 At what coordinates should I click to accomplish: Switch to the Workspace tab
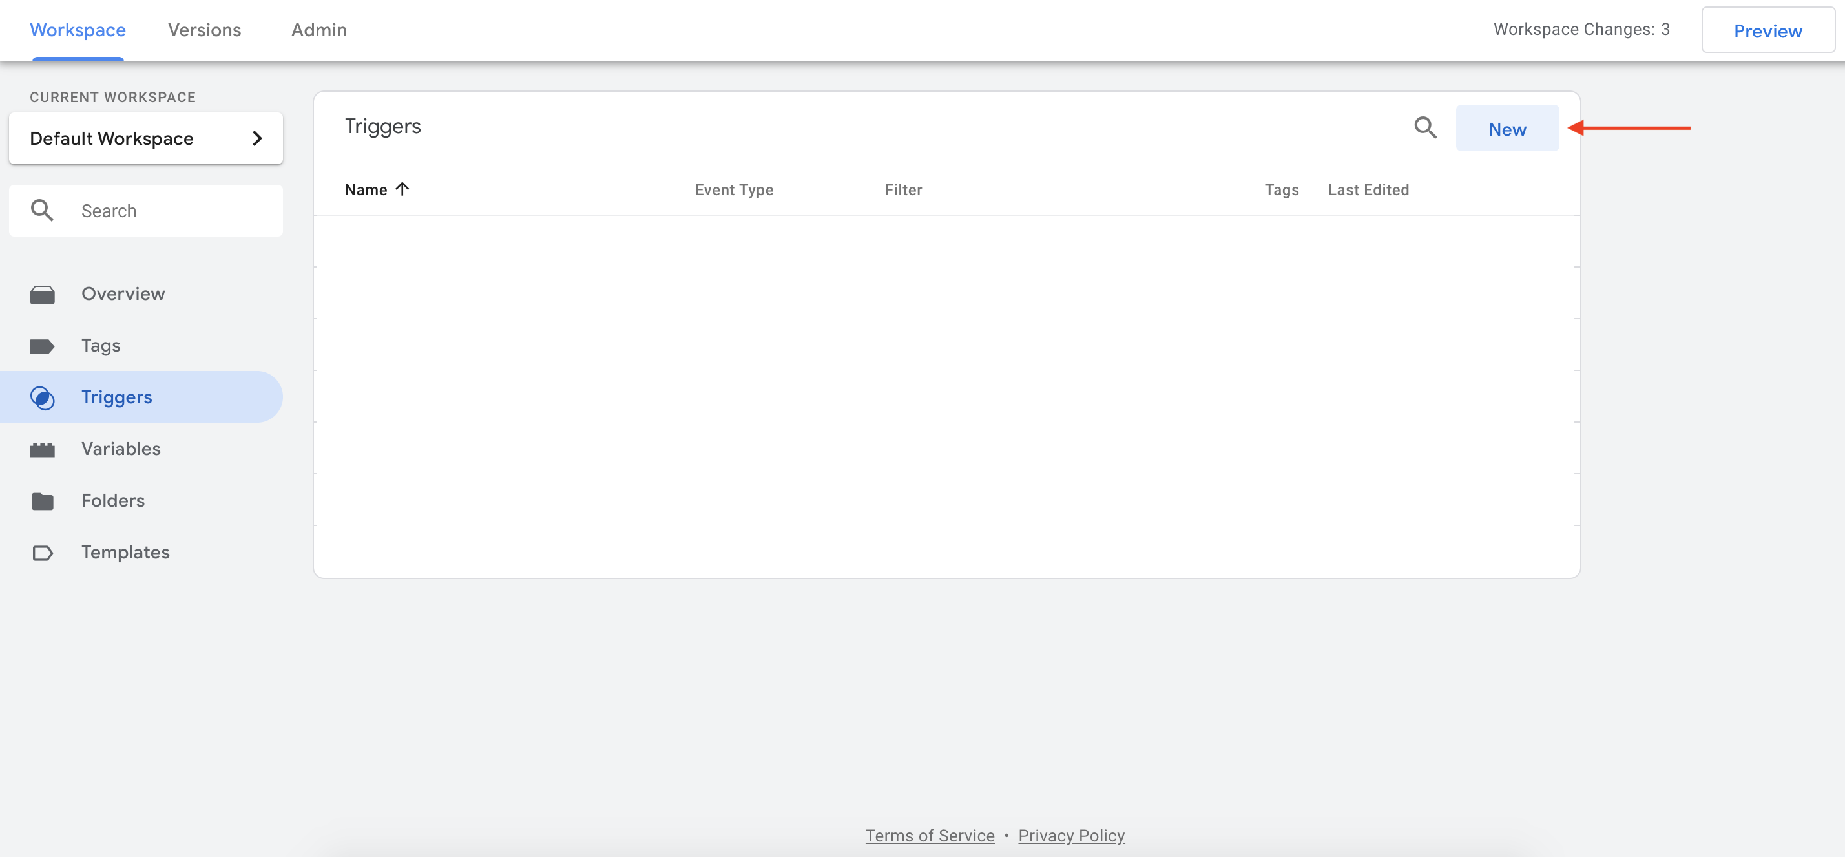tap(78, 30)
